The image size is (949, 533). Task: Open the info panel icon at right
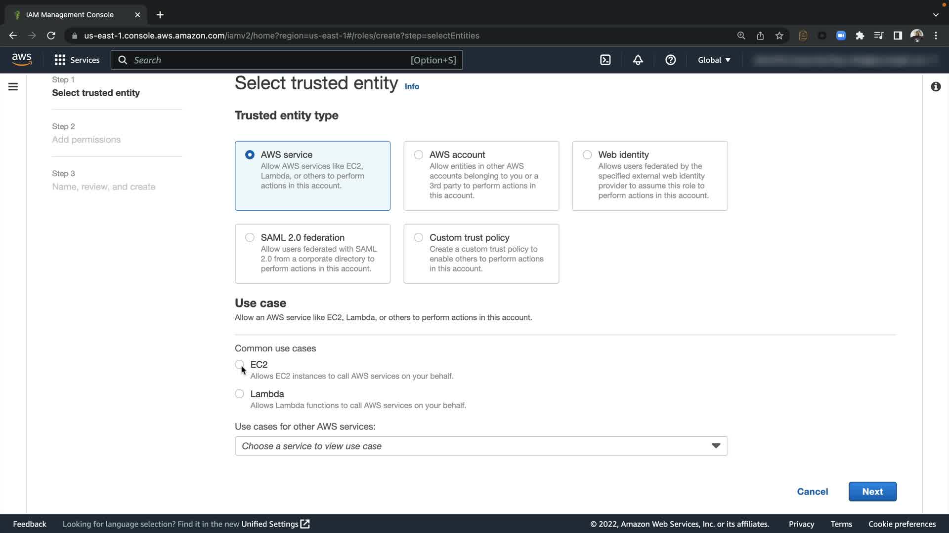point(936,87)
